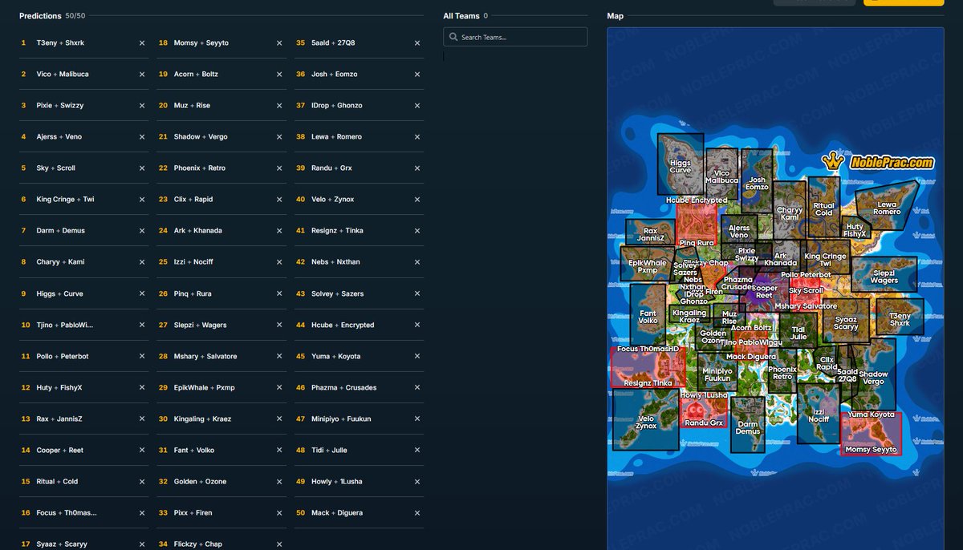Delete Pixie + Swizzy from predictions
963x550 pixels.
click(x=142, y=106)
